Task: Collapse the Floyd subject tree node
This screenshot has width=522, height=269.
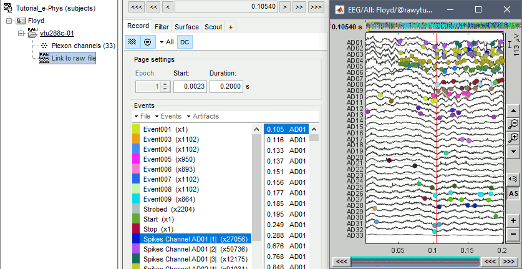Action: point(8,21)
